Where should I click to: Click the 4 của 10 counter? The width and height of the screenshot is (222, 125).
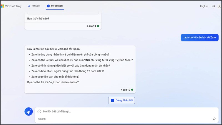click(x=125, y=89)
